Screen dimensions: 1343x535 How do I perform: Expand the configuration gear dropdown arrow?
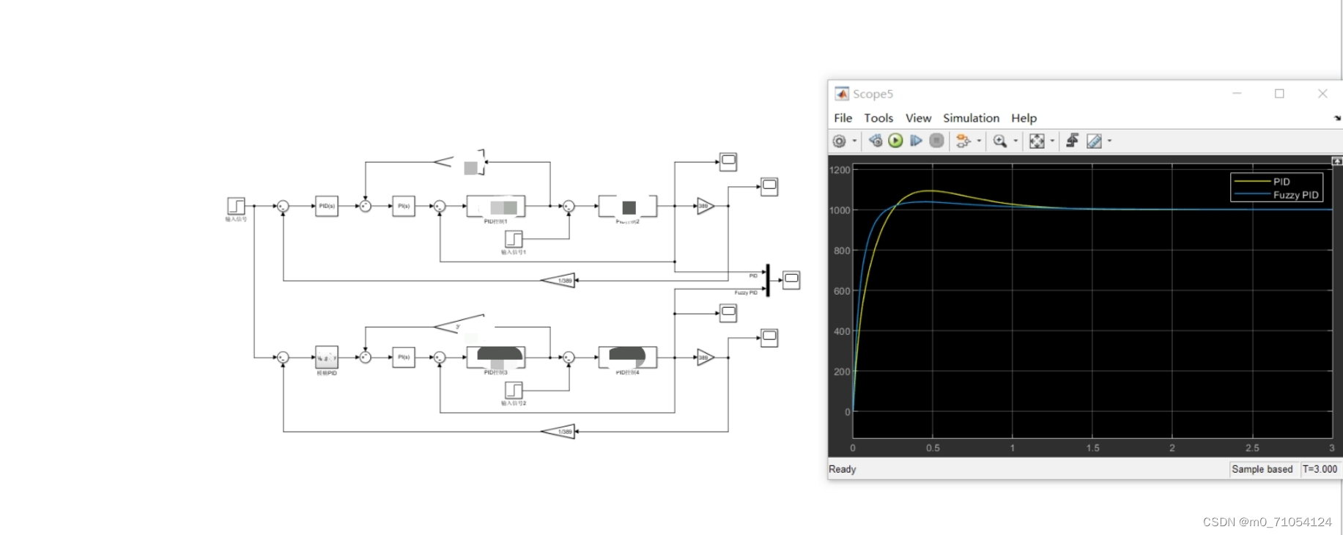[x=854, y=141]
